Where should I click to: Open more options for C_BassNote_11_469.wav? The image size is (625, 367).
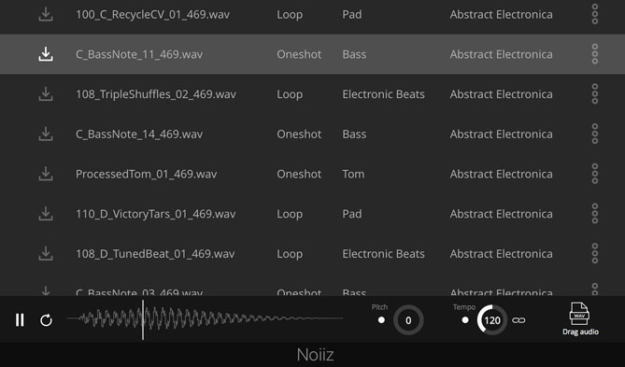coord(595,54)
